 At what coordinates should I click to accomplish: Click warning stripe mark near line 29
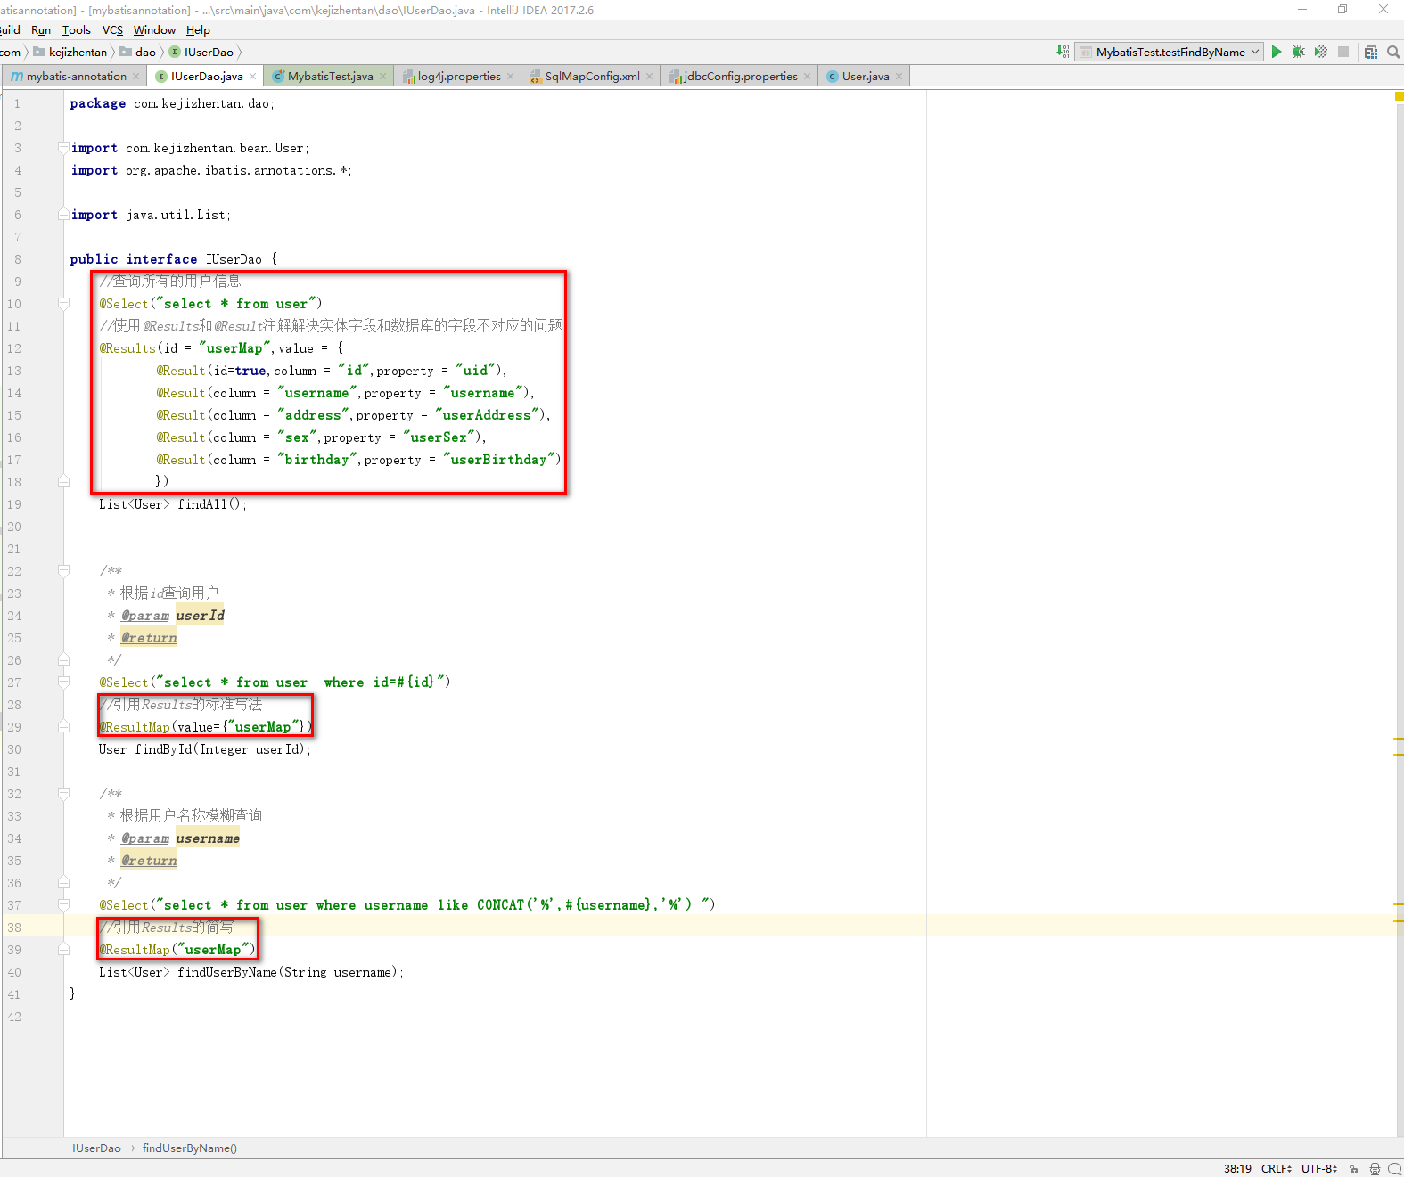[1399, 739]
